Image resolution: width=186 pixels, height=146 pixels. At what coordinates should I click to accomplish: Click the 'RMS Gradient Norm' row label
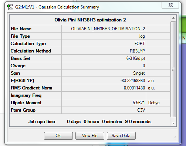tap(31, 88)
